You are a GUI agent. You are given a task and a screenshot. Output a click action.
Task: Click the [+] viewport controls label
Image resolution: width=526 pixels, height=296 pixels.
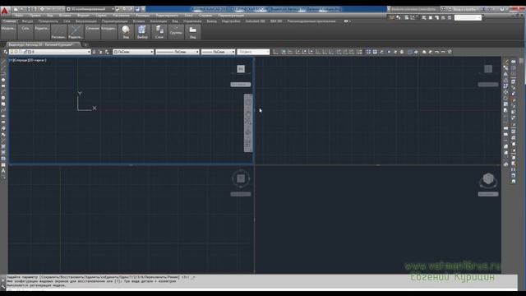11,60
